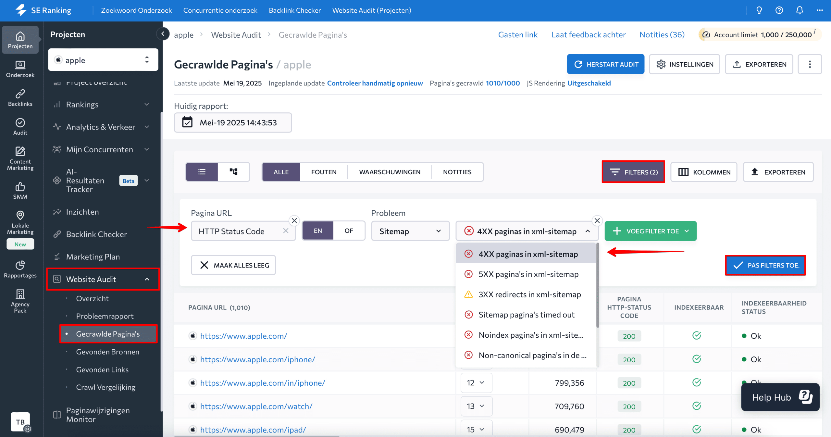Switch to the Fouten tab
This screenshot has width=831, height=437.
pos(324,172)
